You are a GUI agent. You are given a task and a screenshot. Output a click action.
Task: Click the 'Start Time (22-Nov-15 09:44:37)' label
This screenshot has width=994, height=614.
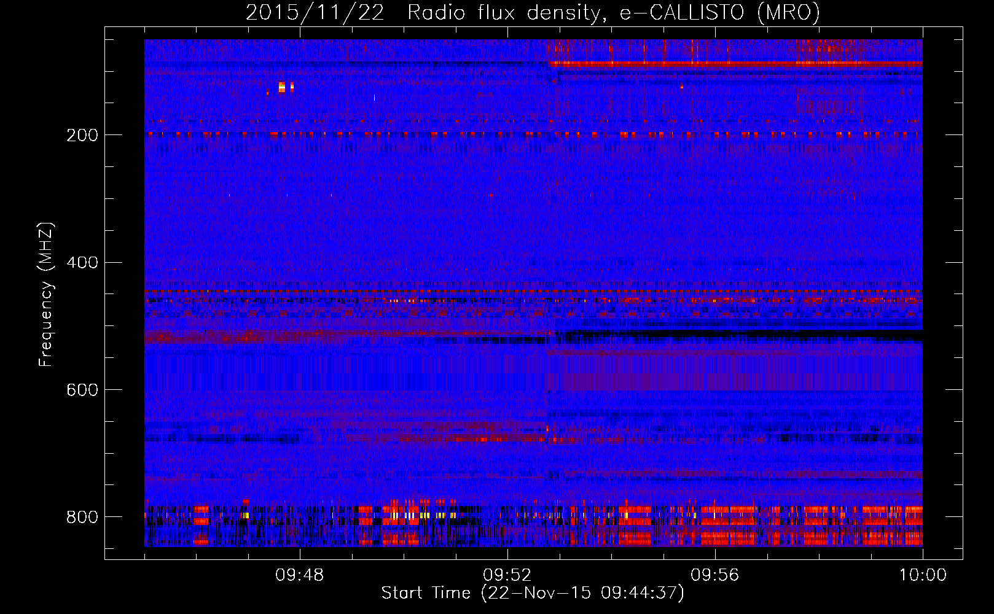[533, 593]
